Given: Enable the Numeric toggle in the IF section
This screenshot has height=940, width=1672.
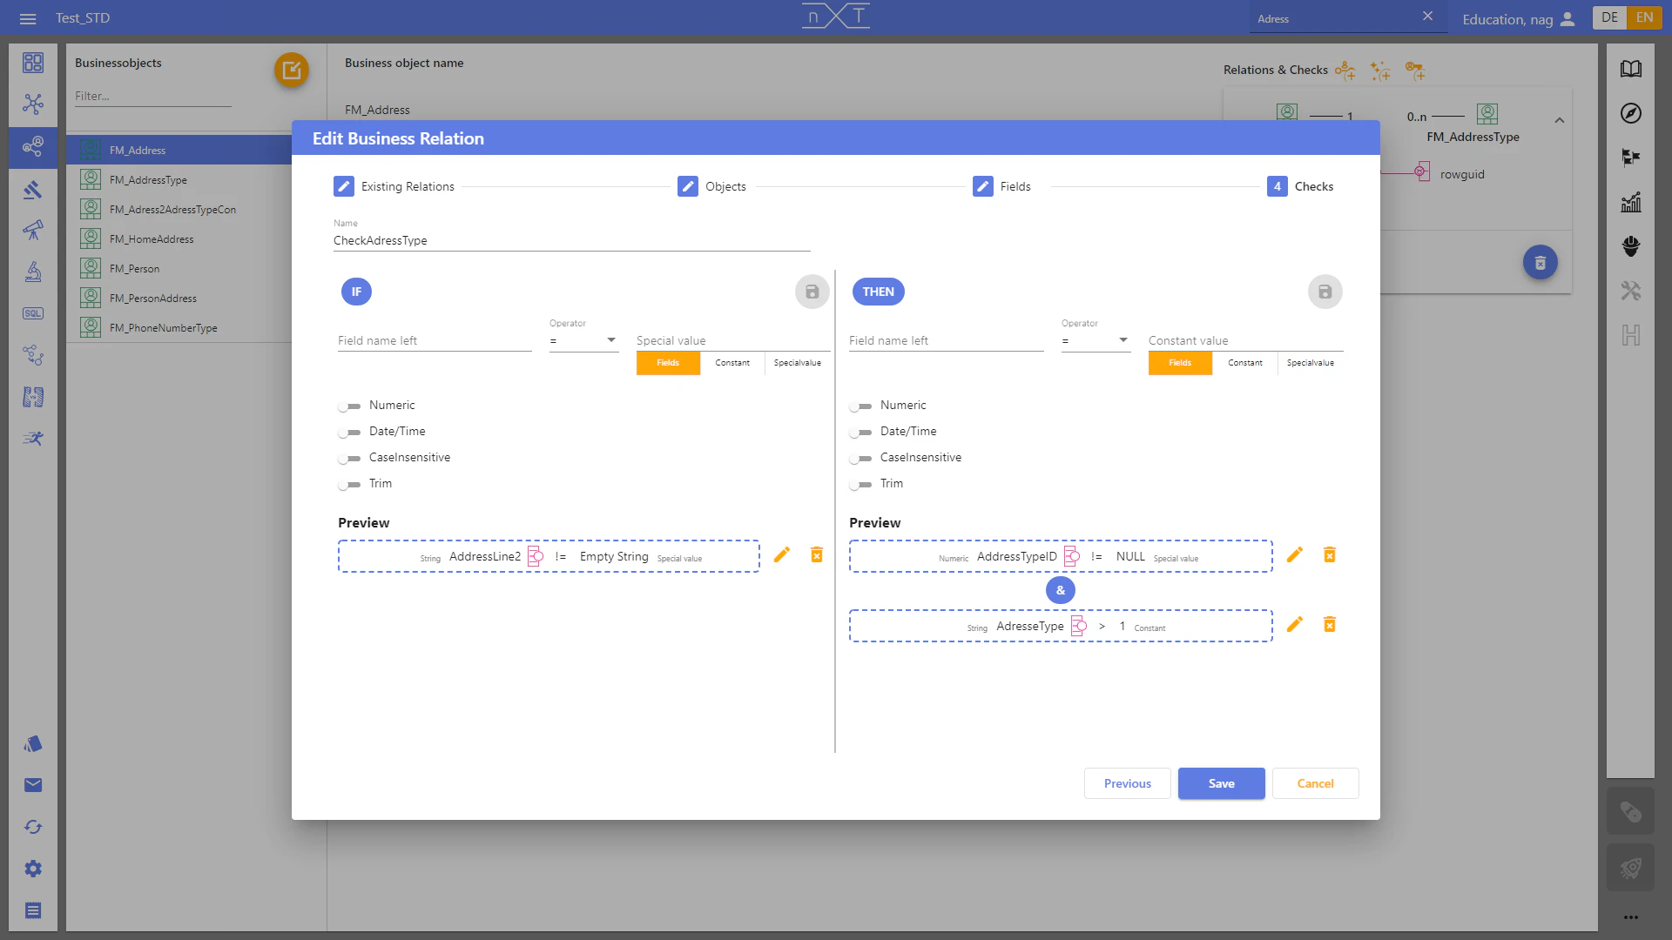Looking at the screenshot, I should tap(351, 406).
